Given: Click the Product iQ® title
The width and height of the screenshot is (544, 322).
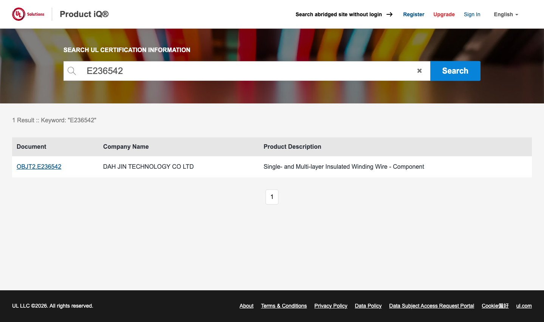Looking at the screenshot, I should (x=84, y=14).
